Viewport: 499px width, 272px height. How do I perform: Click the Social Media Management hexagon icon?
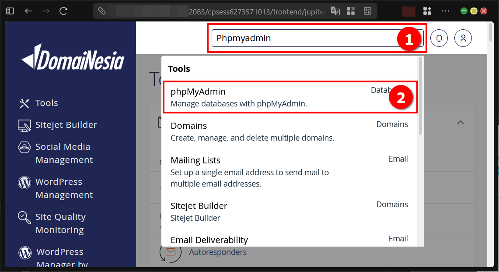tap(24, 148)
